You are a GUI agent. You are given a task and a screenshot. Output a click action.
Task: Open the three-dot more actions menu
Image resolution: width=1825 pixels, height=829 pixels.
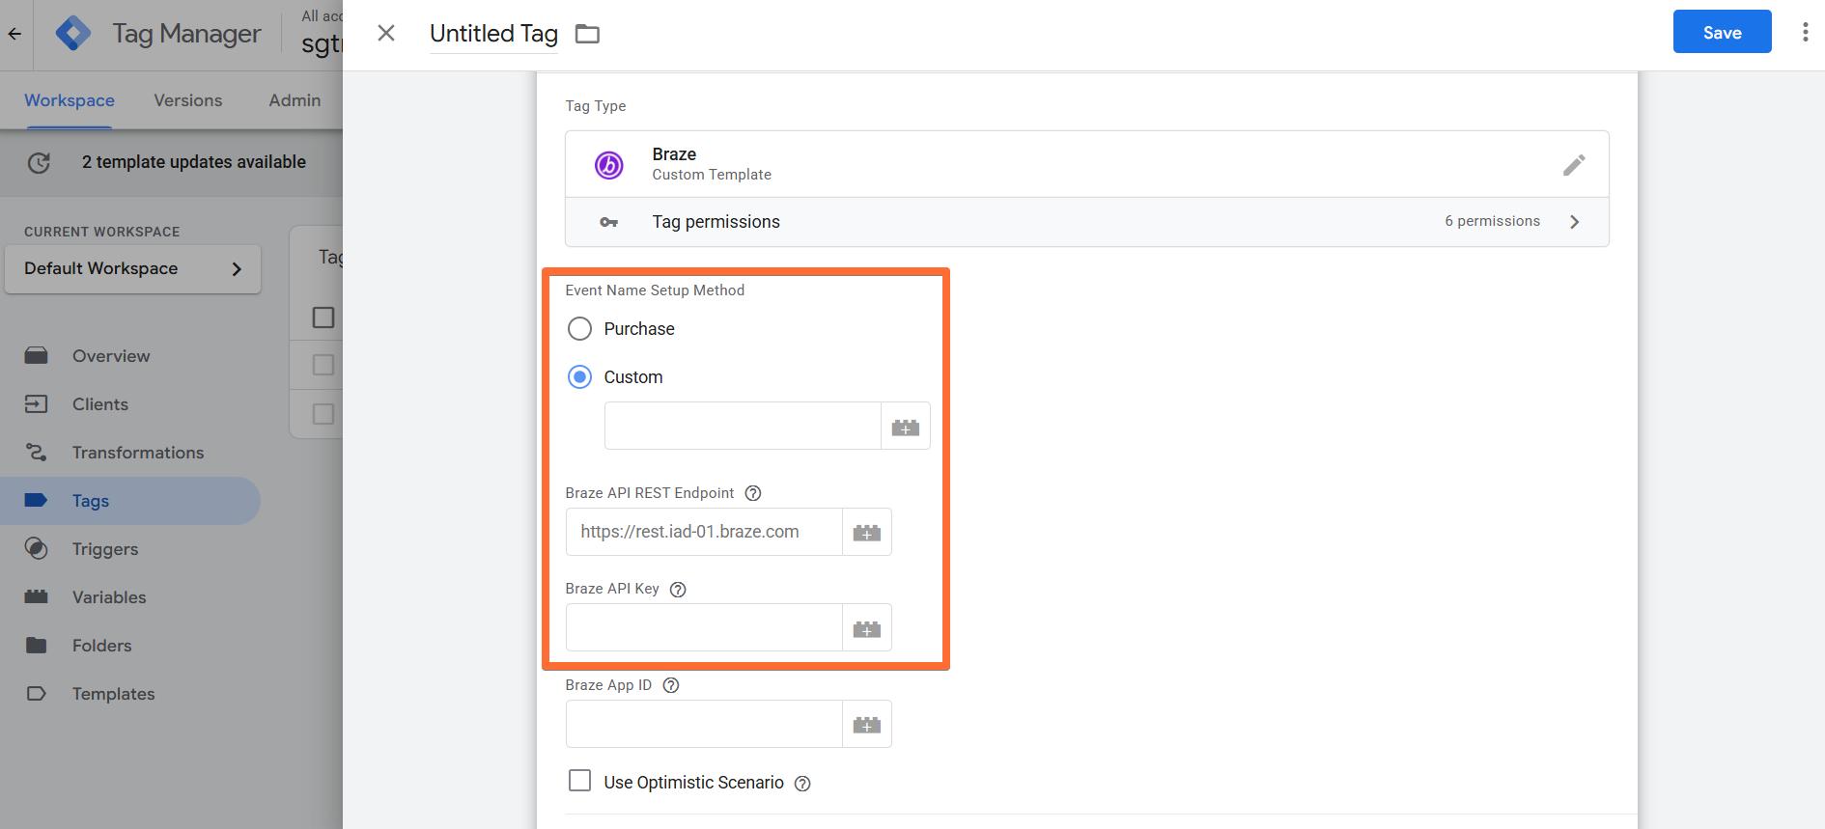pos(1805,33)
